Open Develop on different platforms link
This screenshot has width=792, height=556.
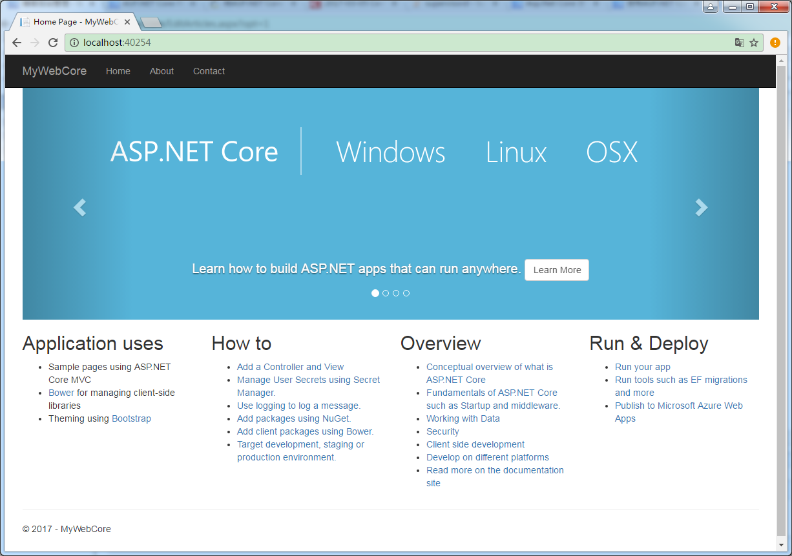click(488, 457)
